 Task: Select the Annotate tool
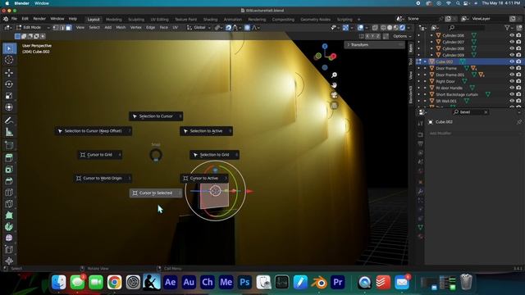[x=9, y=120]
